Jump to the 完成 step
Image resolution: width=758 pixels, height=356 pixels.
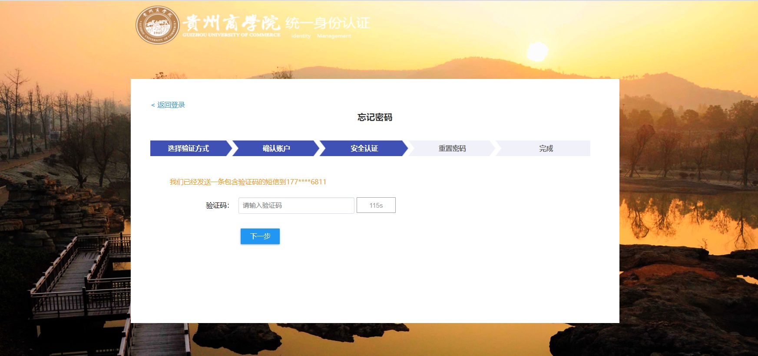(x=546, y=148)
